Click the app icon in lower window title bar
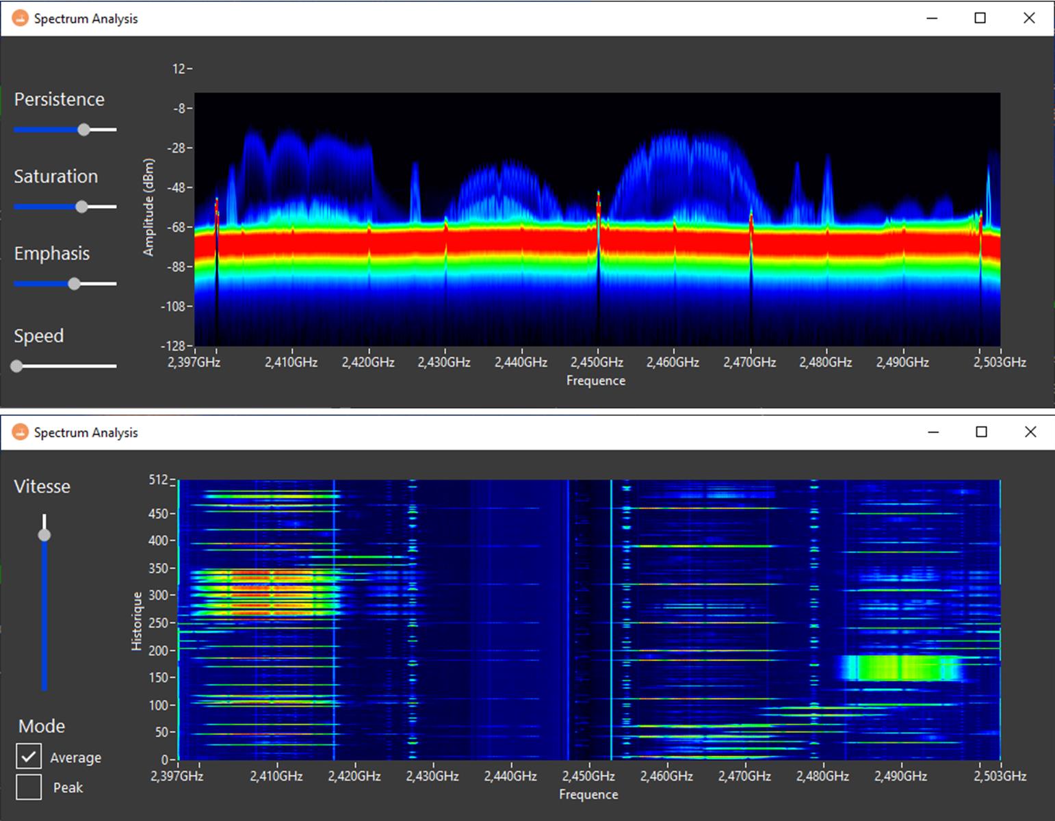Screen dimensions: 1055x821 (x=21, y=432)
